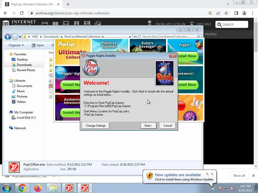The height and width of the screenshot is (193, 258).
Task: Click the Chrome forward arrow
Action: (14, 13)
